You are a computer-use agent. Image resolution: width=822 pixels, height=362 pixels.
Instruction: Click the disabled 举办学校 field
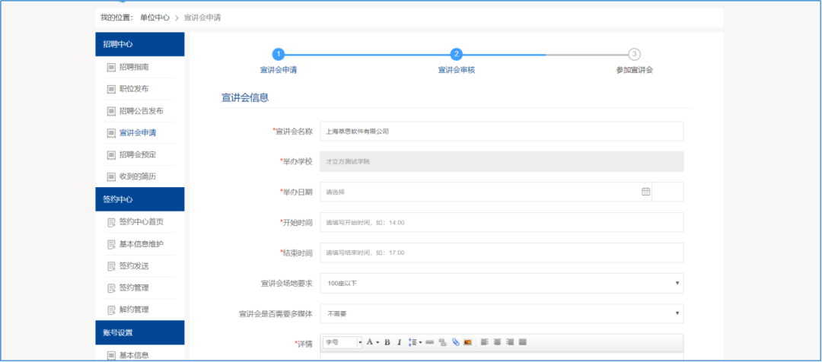click(x=501, y=162)
